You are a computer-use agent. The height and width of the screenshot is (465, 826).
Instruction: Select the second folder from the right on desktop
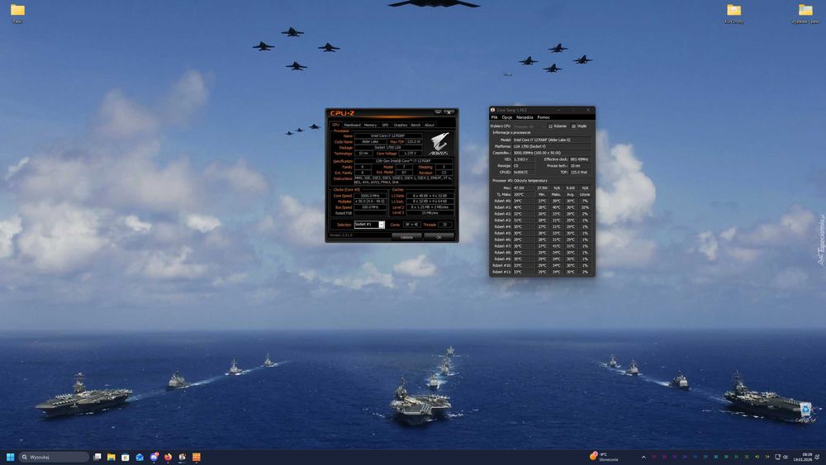click(x=733, y=10)
